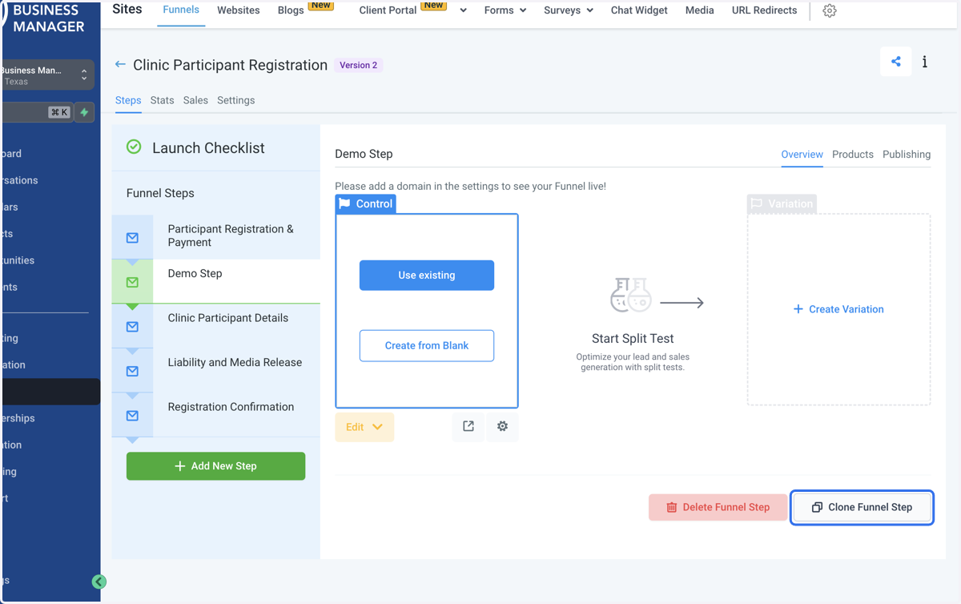
Task: Switch to the Funnels tab
Action: (181, 10)
